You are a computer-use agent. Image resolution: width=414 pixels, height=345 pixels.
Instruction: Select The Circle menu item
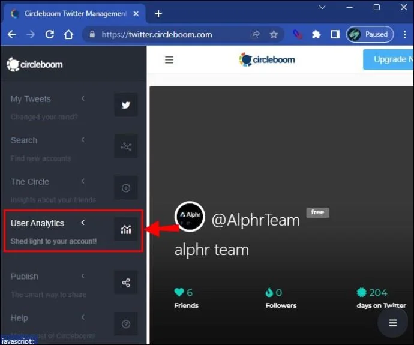coord(30,182)
